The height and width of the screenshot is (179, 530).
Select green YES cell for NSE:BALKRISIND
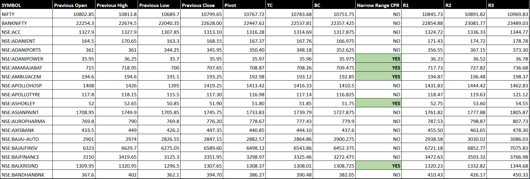pos(378,166)
